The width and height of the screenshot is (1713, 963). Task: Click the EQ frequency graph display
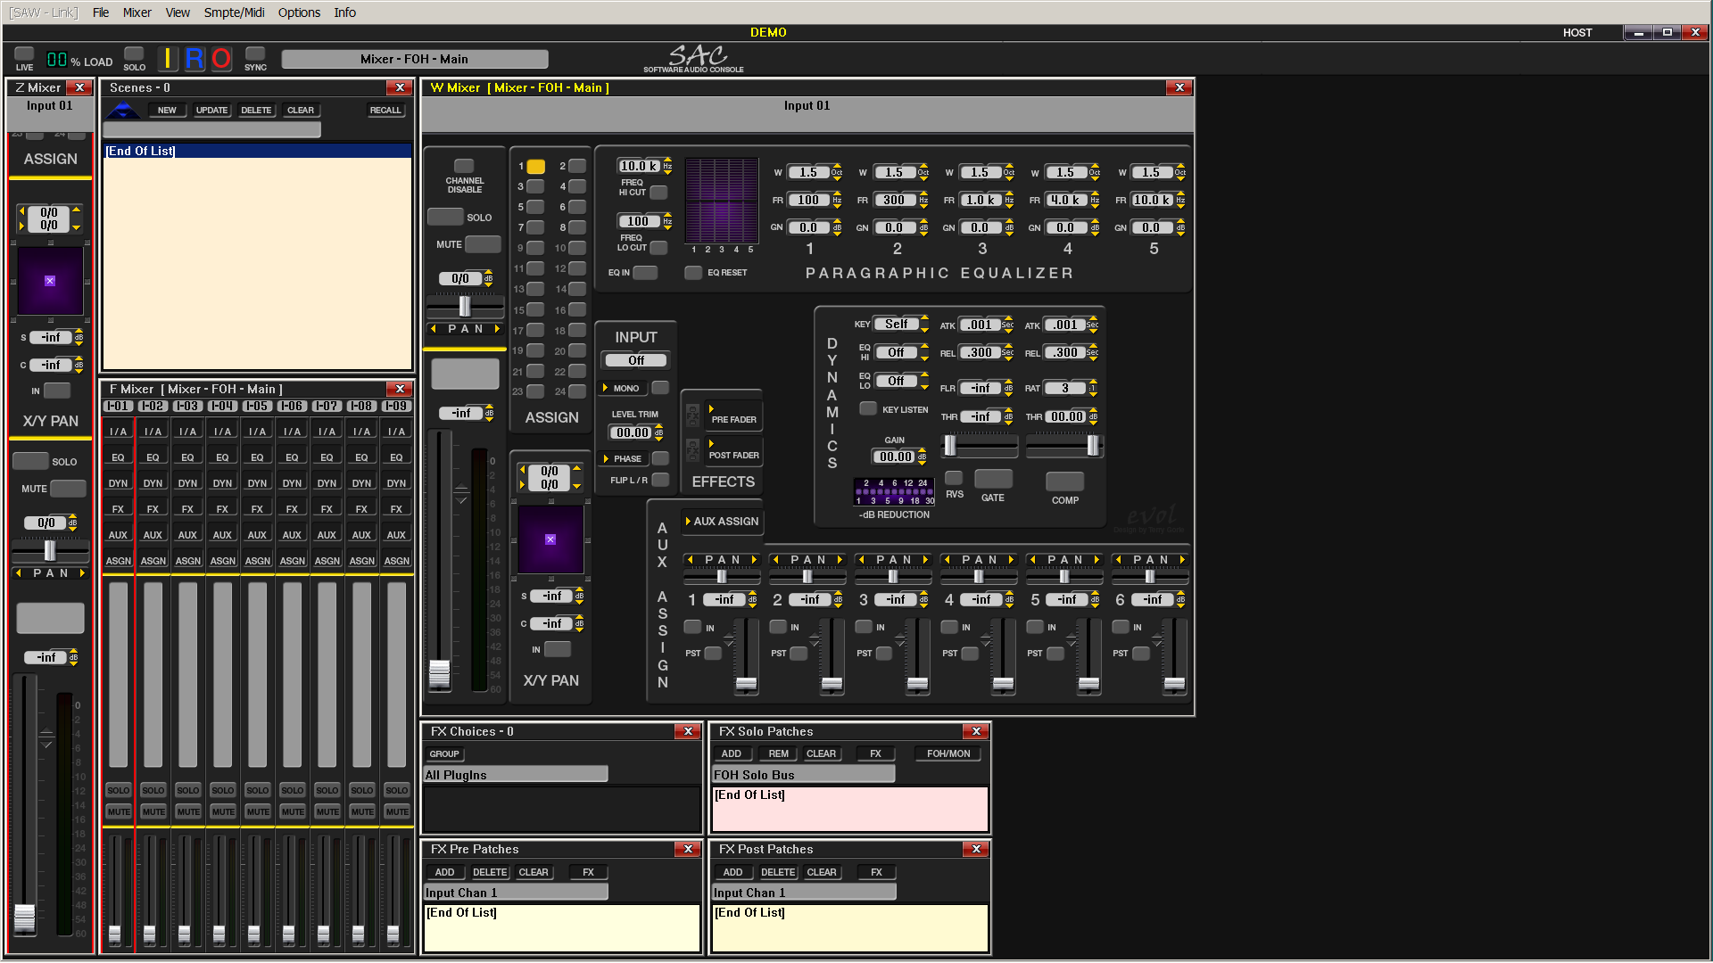[x=721, y=201]
